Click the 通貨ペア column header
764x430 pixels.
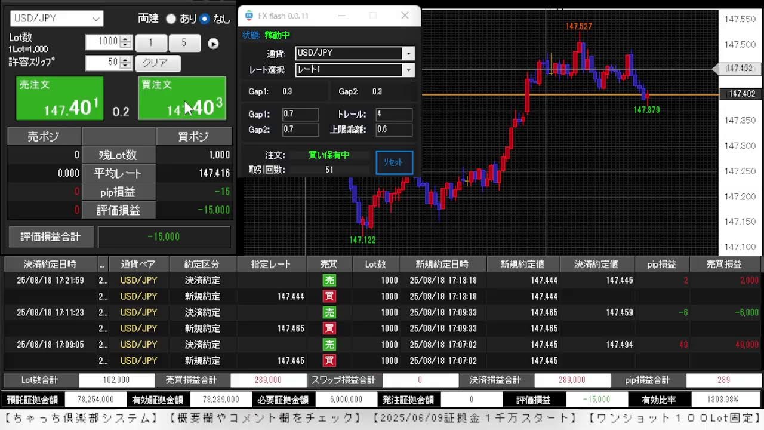pos(138,264)
